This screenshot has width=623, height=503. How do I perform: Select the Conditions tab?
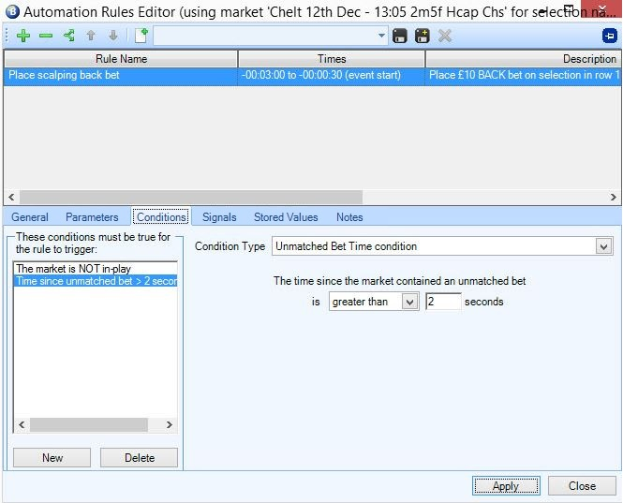pyautogui.click(x=161, y=217)
